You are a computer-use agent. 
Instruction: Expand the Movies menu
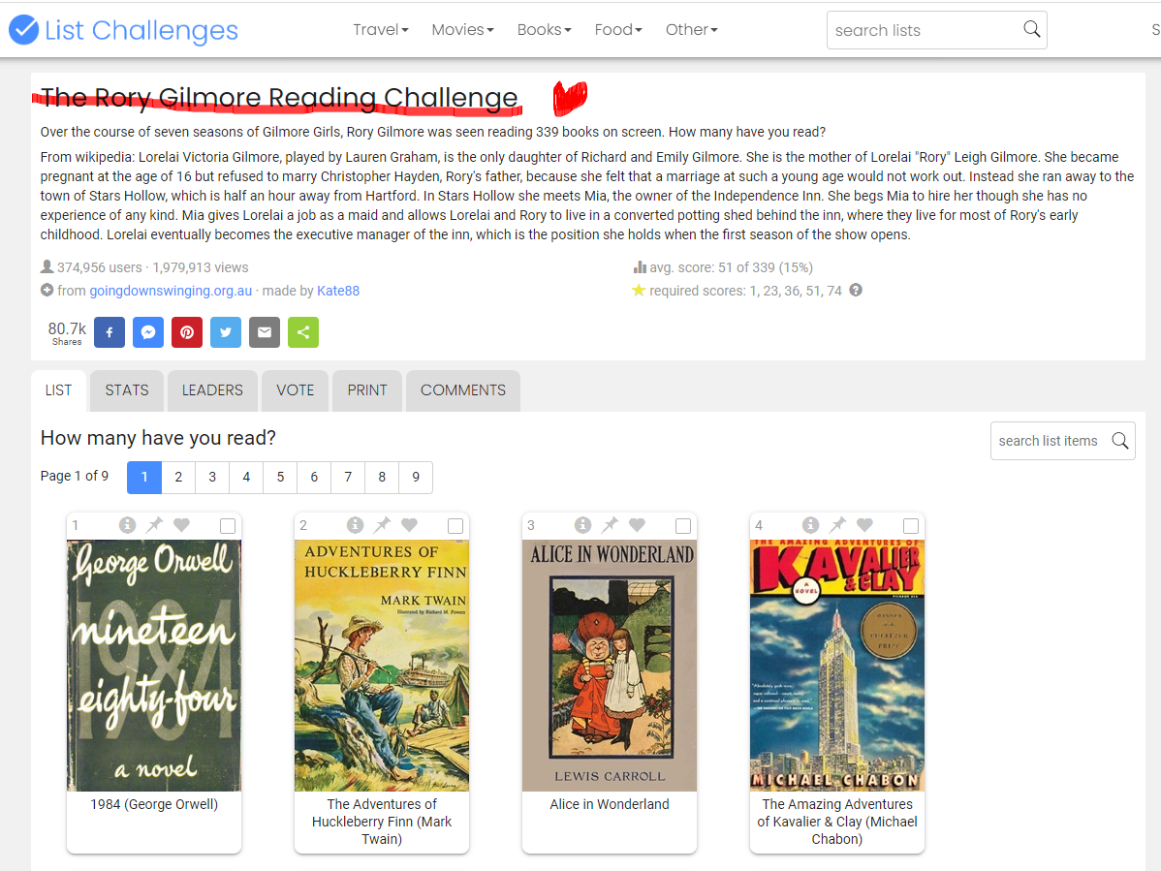(463, 30)
